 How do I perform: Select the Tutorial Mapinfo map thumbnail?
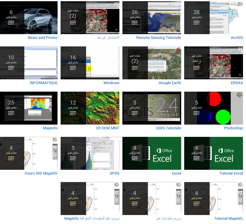coord(214,199)
